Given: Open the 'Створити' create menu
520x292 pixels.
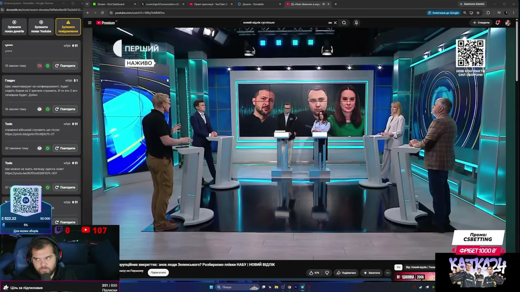Looking at the screenshot, I should (481, 23).
